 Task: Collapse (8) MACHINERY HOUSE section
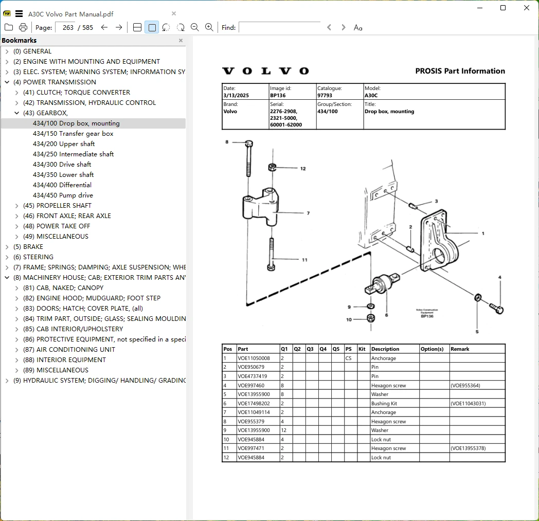click(x=7, y=277)
